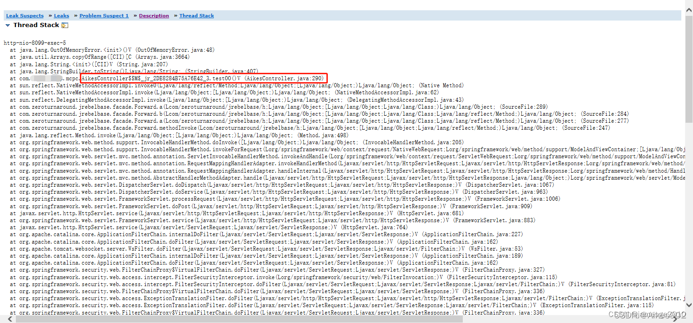Select the DispatcherServlet.doDispatch stack line
The height and width of the screenshot is (323, 693).
tap(282, 185)
